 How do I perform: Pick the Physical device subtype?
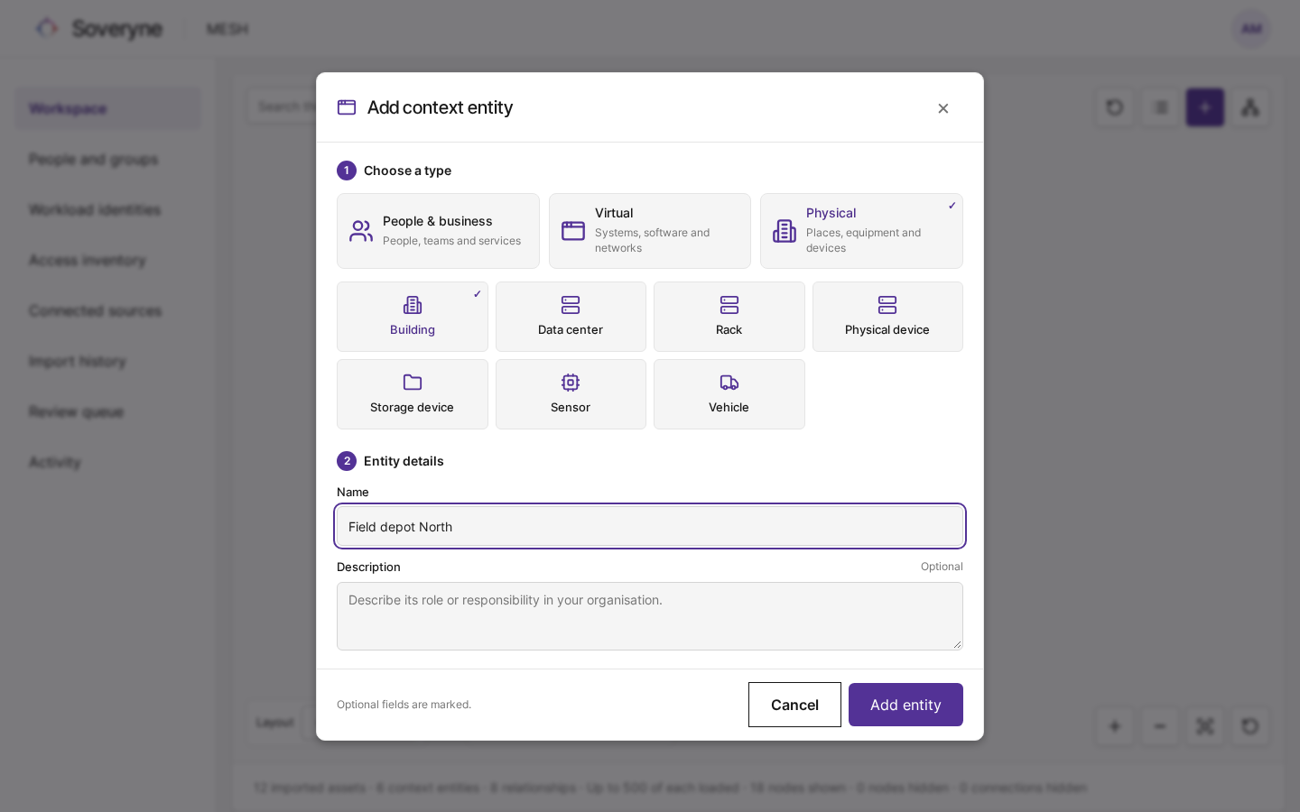pos(887,317)
